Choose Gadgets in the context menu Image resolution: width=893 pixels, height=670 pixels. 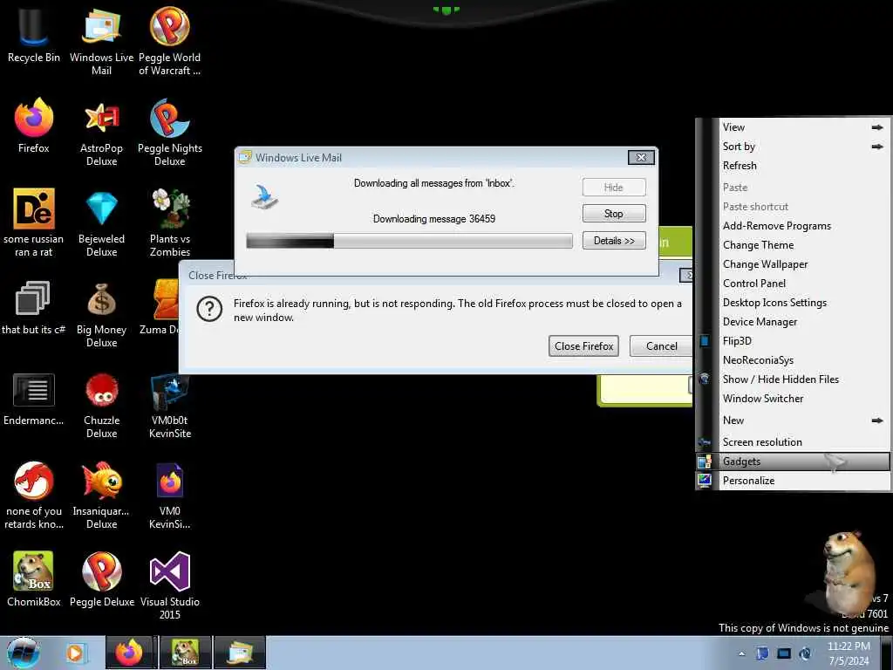tap(794, 461)
